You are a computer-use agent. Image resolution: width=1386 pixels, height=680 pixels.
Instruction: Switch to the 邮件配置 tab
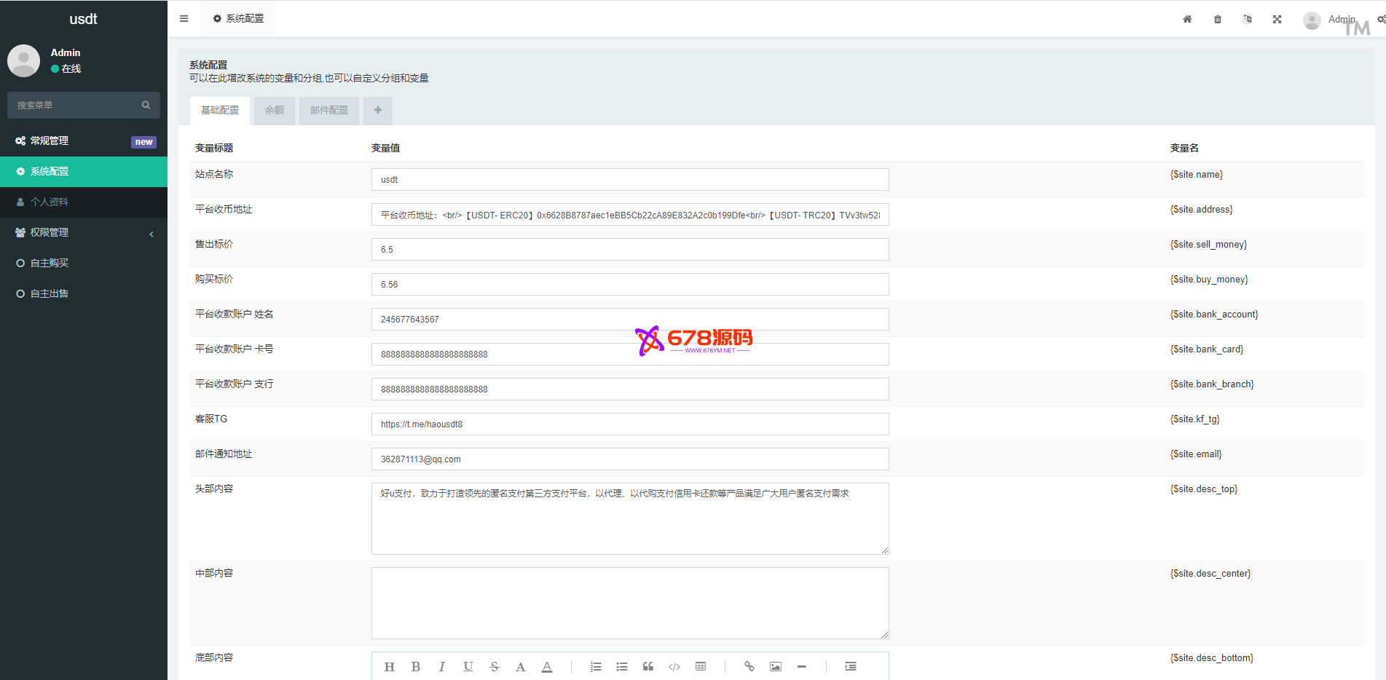[329, 111]
